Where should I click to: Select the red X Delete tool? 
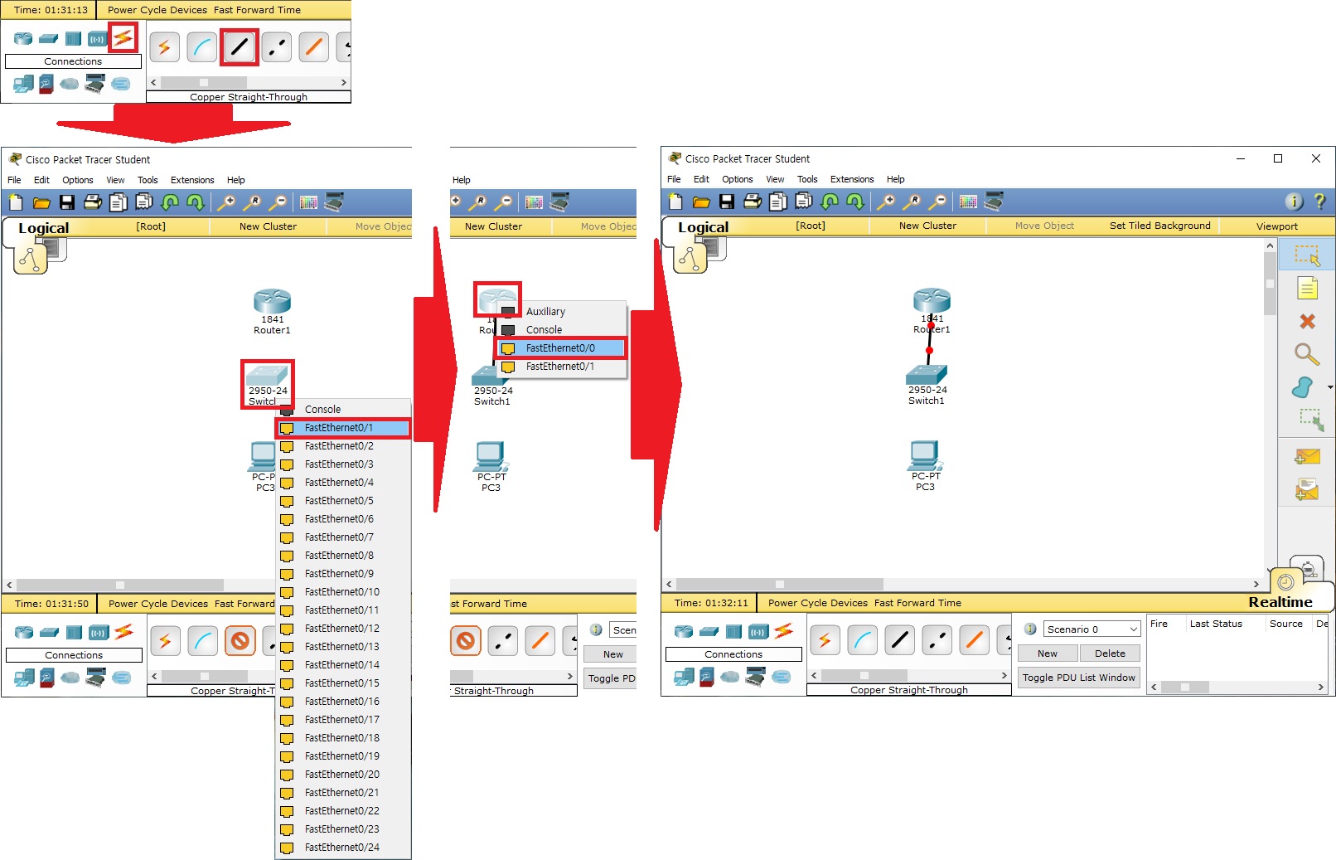pos(1307,321)
